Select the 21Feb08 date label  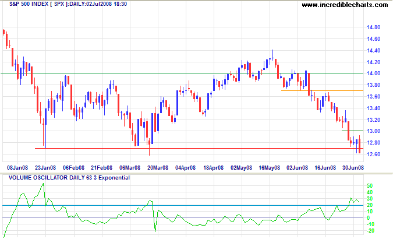(102, 168)
